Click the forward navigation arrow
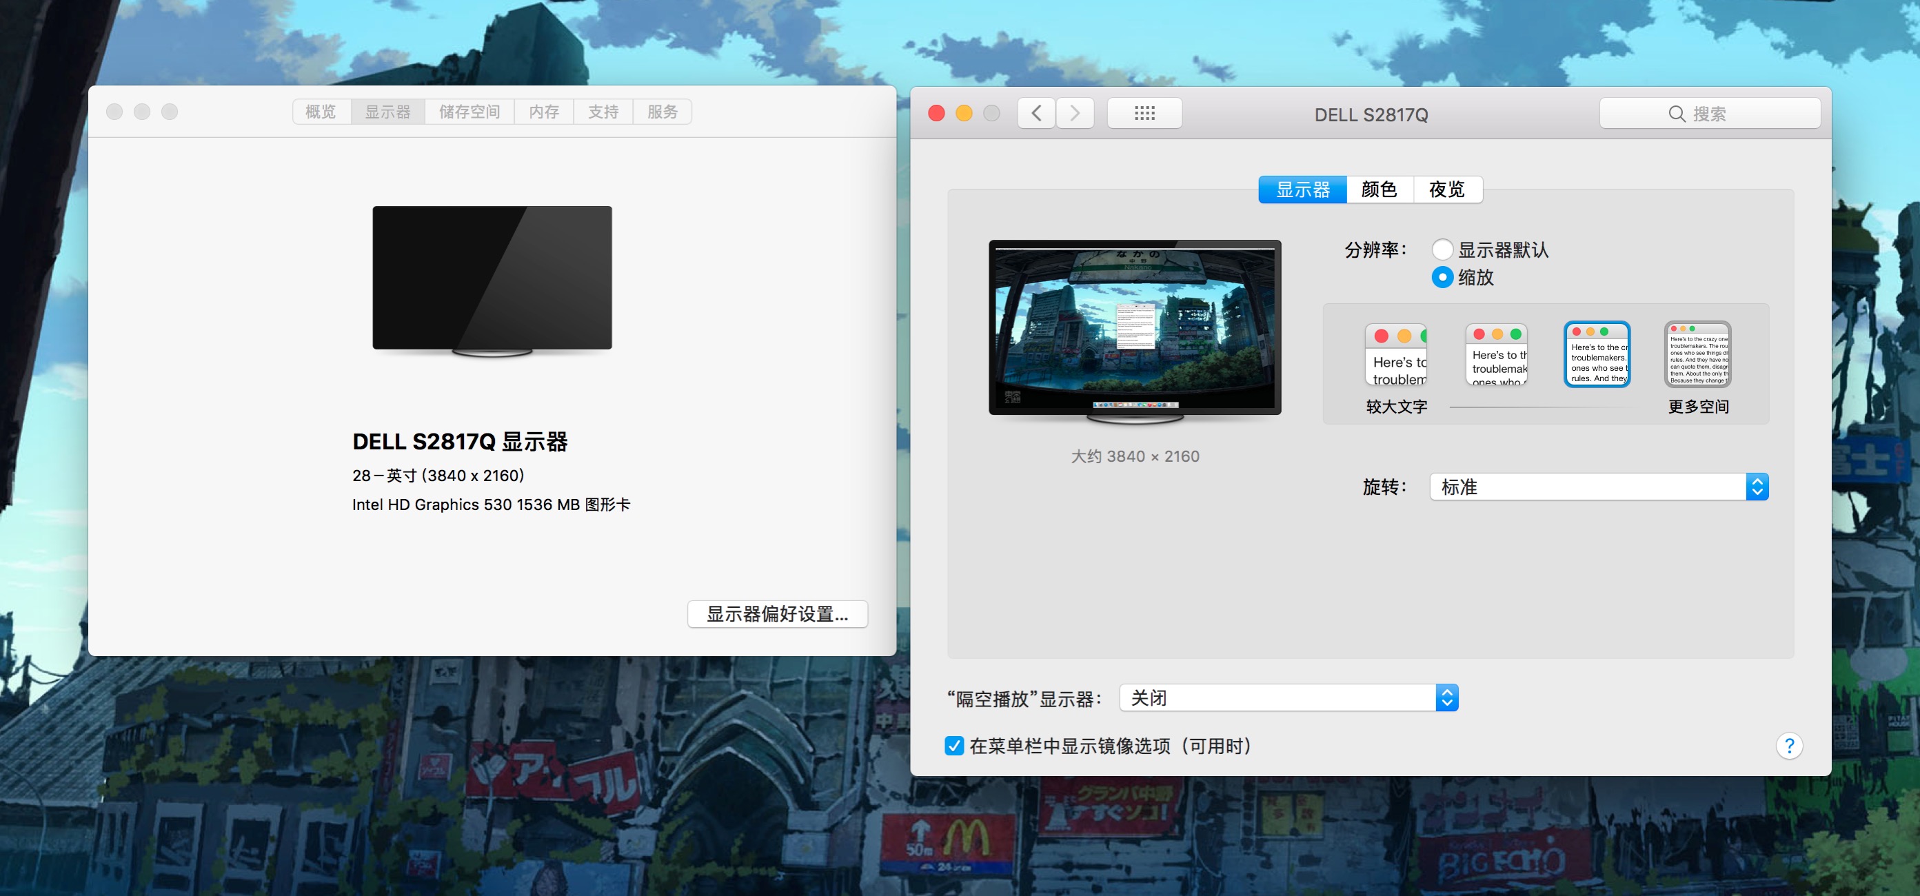This screenshot has height=896, width=1920. [1075, 113]
